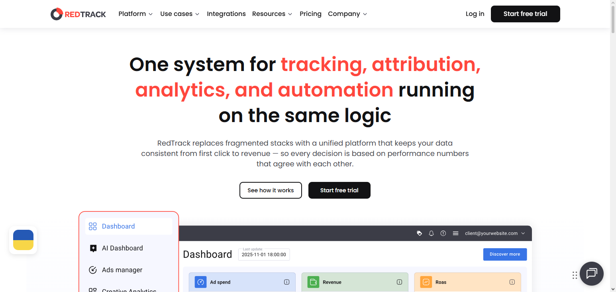Click See how it works
616x292 pixels.
tap(271, 190)
